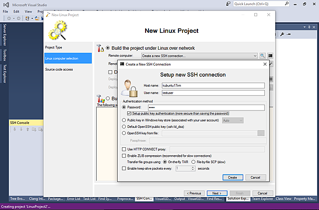Click the pin icon of right panel

tap(309, 27)
